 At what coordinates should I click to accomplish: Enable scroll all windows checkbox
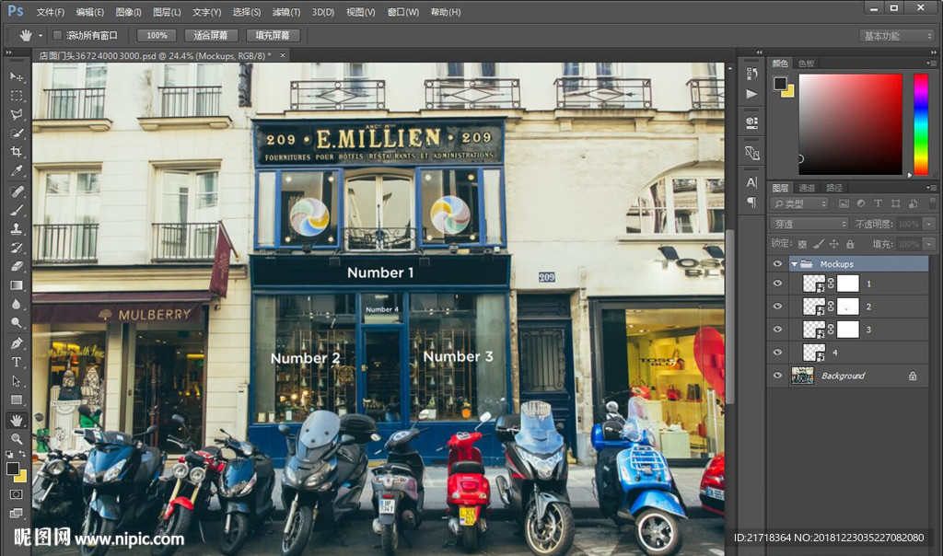point(58,36)
